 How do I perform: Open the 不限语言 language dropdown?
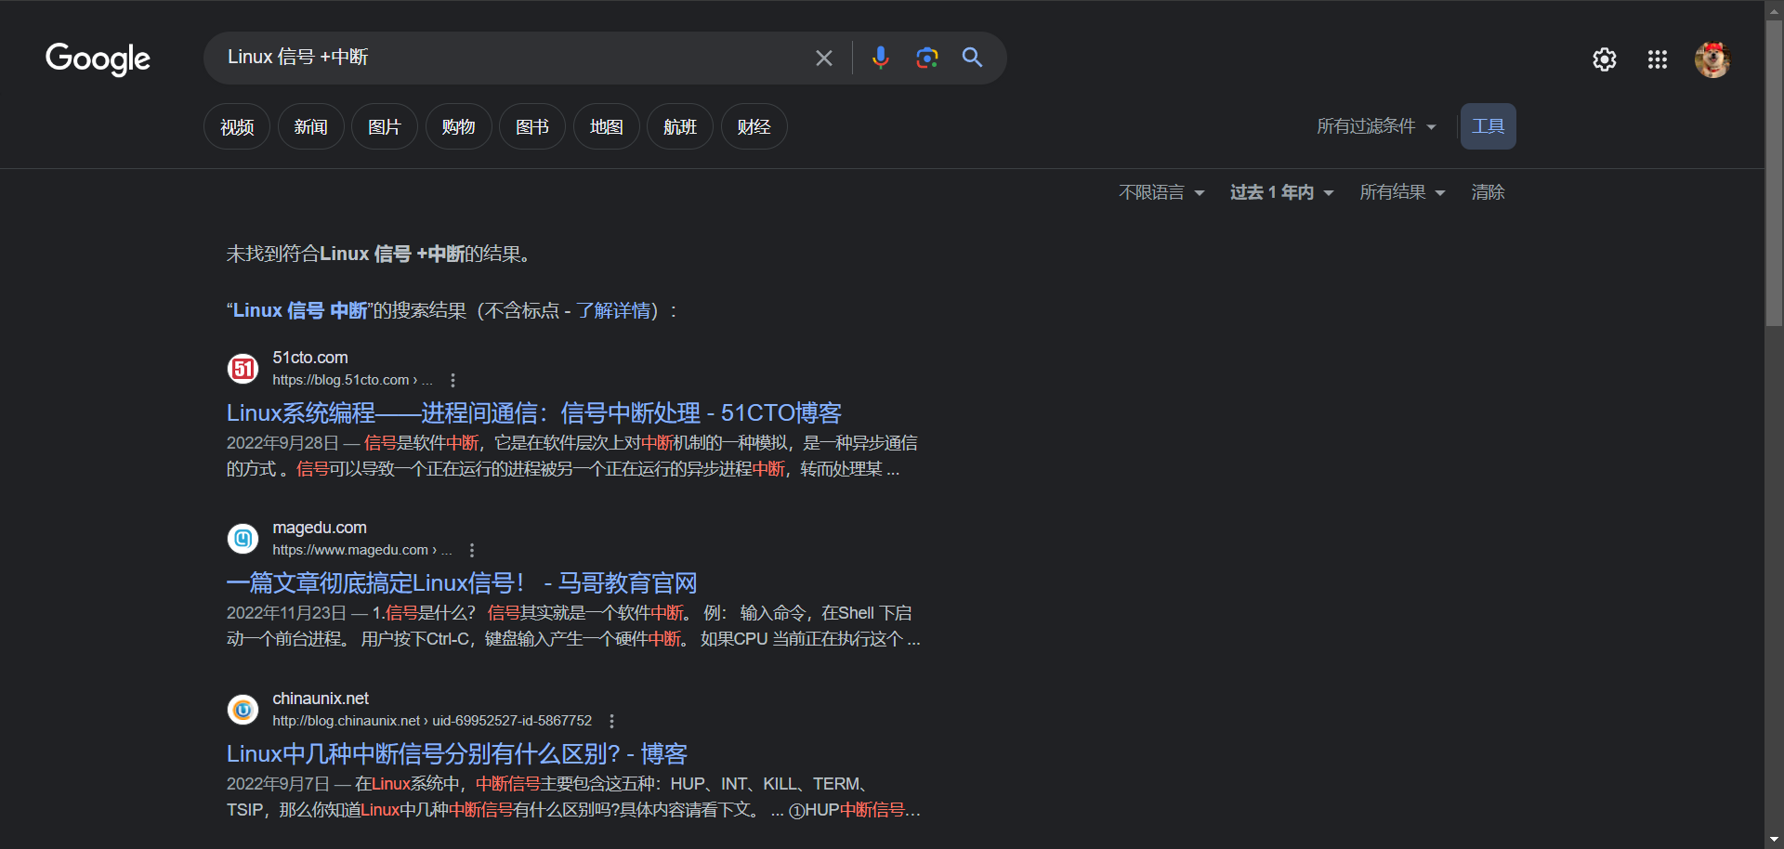(1161, 192)
